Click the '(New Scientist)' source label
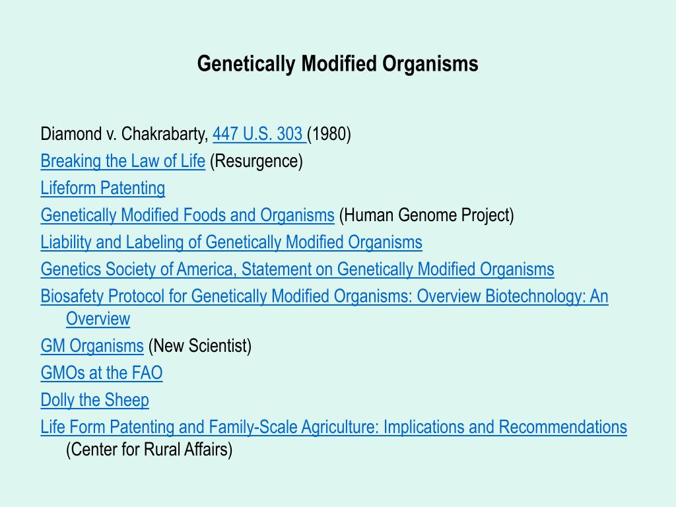 (x=199, y=346)
